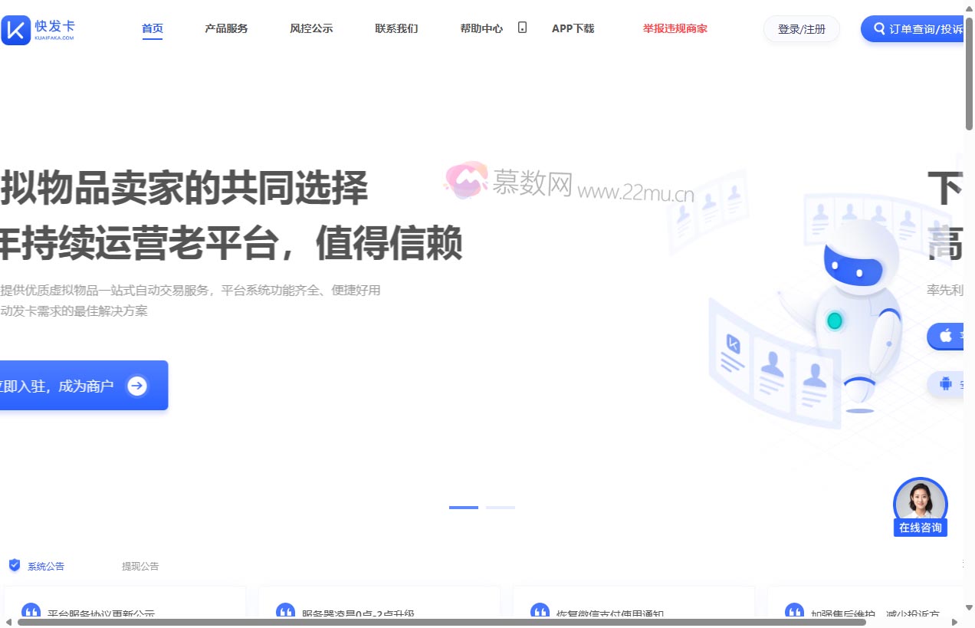The height and width of the screenshot is (628, 975).
Task: Click the 登录/注册 button
Action: tap(801, 28)
